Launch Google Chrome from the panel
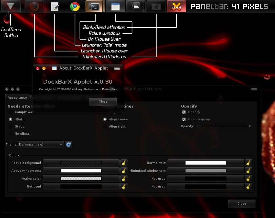This screenshot has height=218, width=275. (x=75, y=7)
